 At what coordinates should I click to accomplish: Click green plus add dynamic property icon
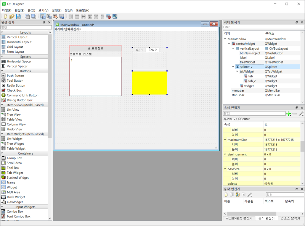(x=289, y=114)
